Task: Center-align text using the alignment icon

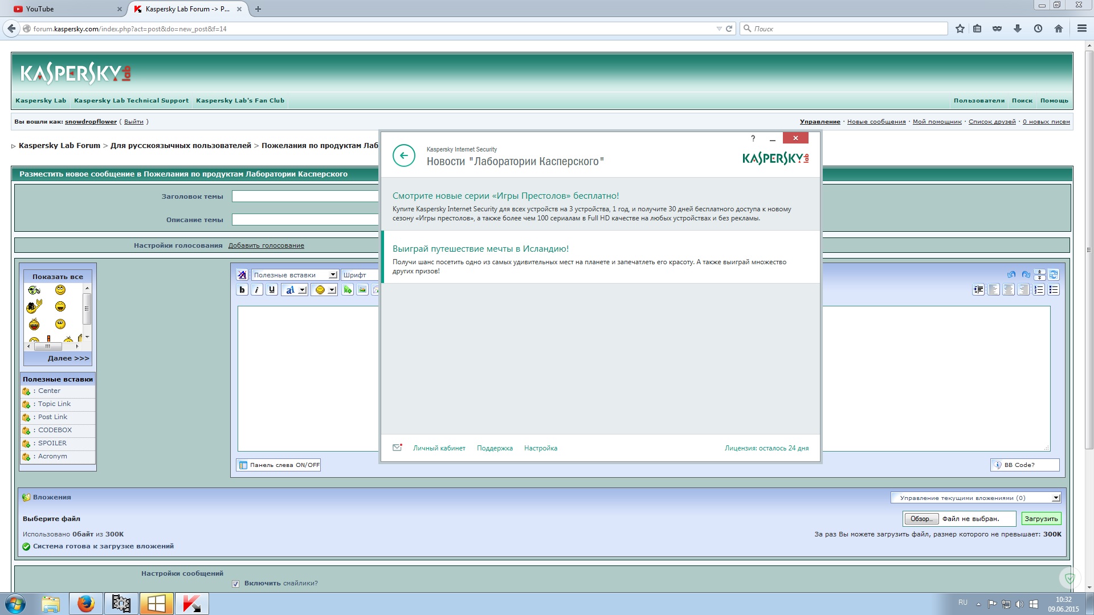Action: click(x=1009, y=290)
